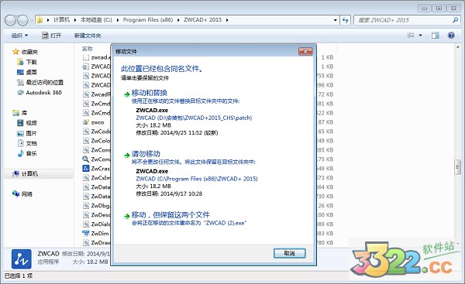This screenshot has height=284, width=465.
Task: Click the Explorer forward arrow button
Action: (x=22, y=20)
